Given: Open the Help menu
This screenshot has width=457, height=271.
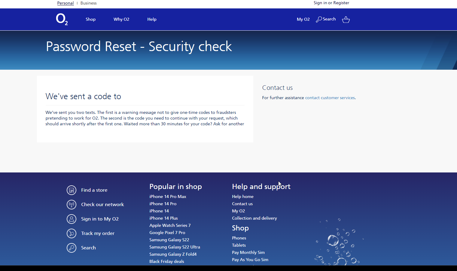Looking at the screenshot, I should point(152,19).
